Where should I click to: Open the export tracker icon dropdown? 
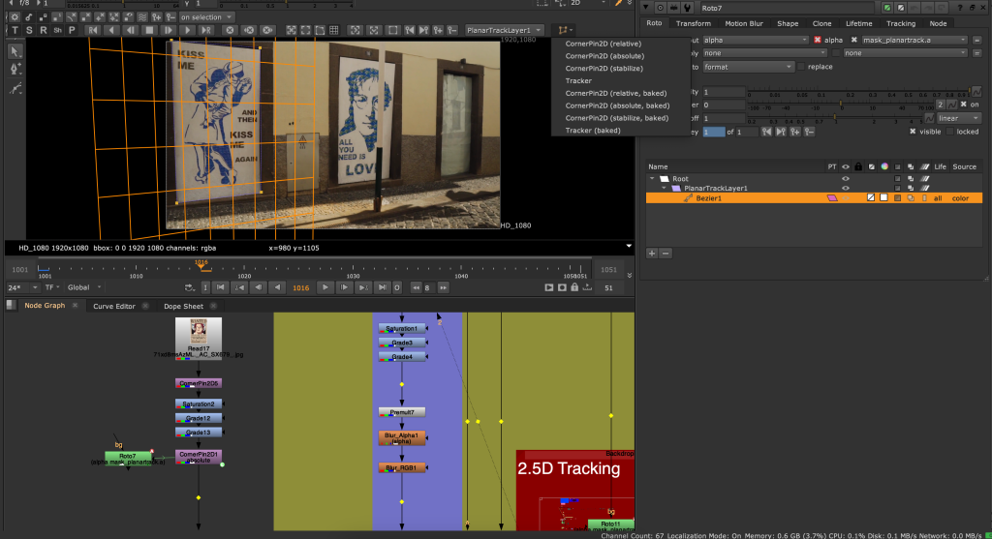click(x=565, y=30)
